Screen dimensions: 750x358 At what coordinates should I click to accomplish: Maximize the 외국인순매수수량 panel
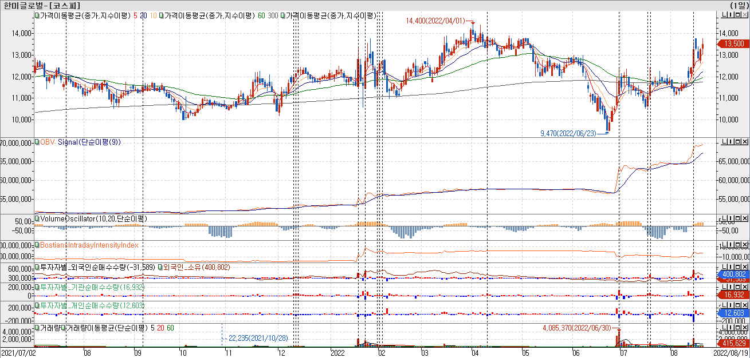pos(738,267)
